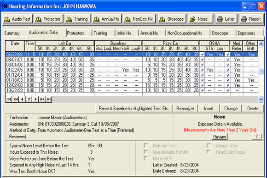Open the Noise folder toolbar button
Image resolution: width=267 pixels, height=178 pixels.
pyautogui.click(x=200, y=19)
